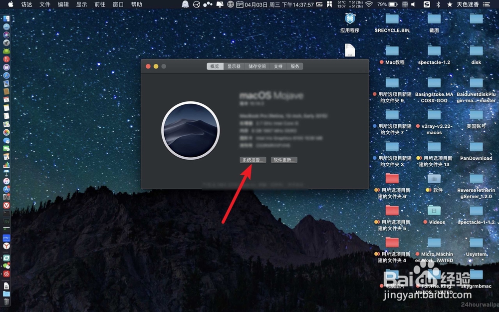The image size is (499, 312).
Task: Open the 显示 view menu
Action: pos(81,4)
